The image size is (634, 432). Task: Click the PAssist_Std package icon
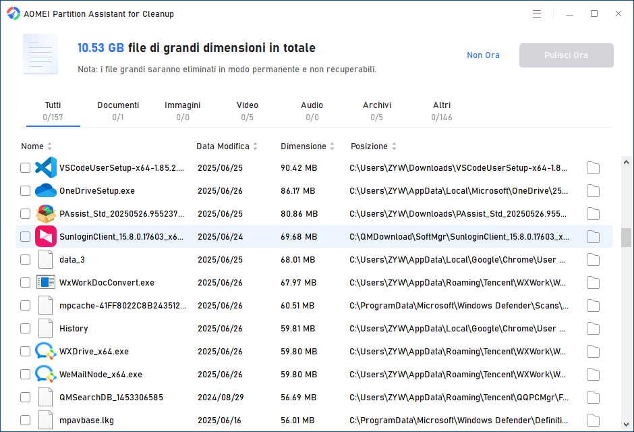click(46, 213)
